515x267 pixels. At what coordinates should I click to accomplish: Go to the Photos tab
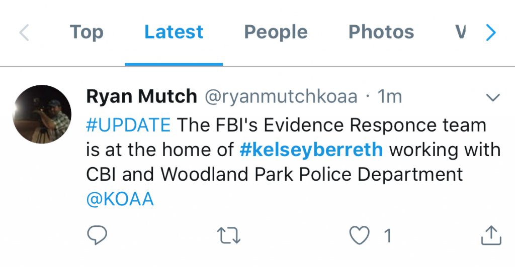pyautogui.click(x=381, y=33)
